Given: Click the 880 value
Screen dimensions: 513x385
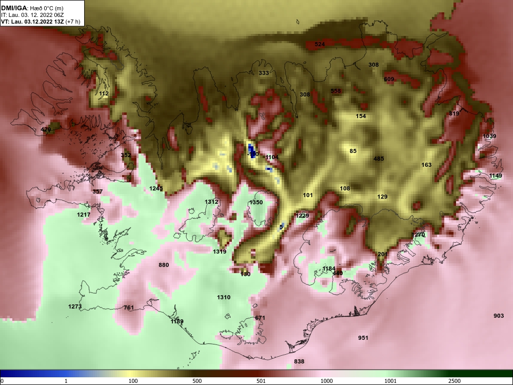Looking at the screenshot, I should (x=164, y=265).
